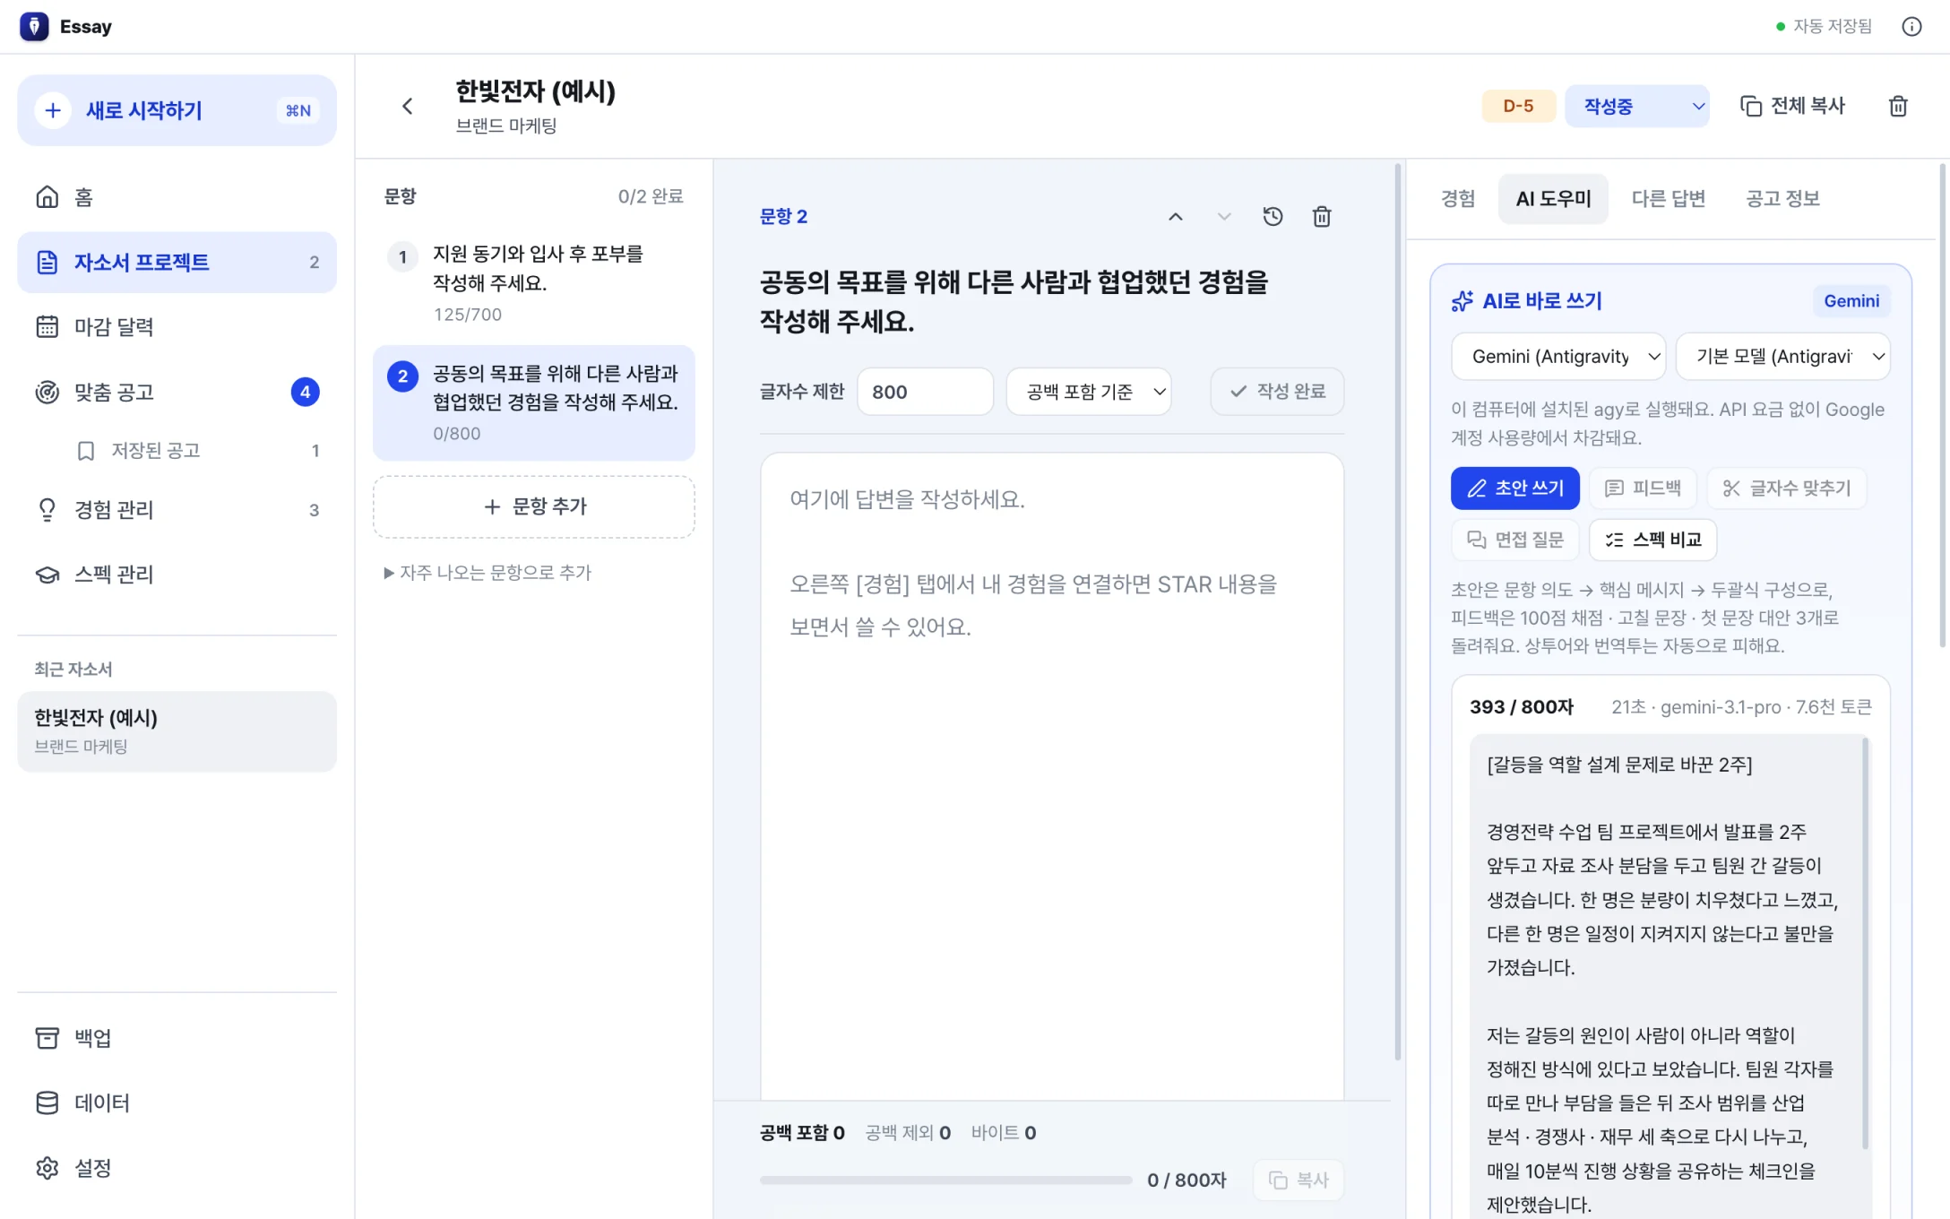This screenshot has width=1950, height=1219.
Task: Click the 초안 쓰기 button
Action: click(x=1514, y=488)
